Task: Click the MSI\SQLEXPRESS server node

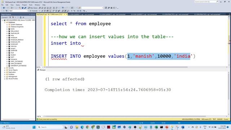Action: pos(20,20)
